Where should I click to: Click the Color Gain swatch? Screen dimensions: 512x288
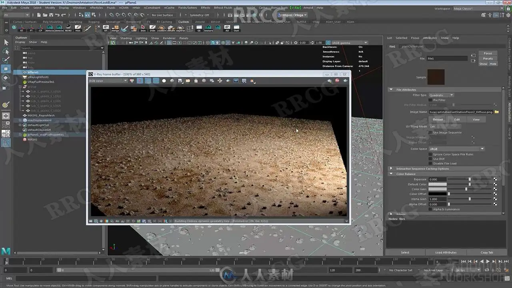pyautogui.click(x=437, y=189)
